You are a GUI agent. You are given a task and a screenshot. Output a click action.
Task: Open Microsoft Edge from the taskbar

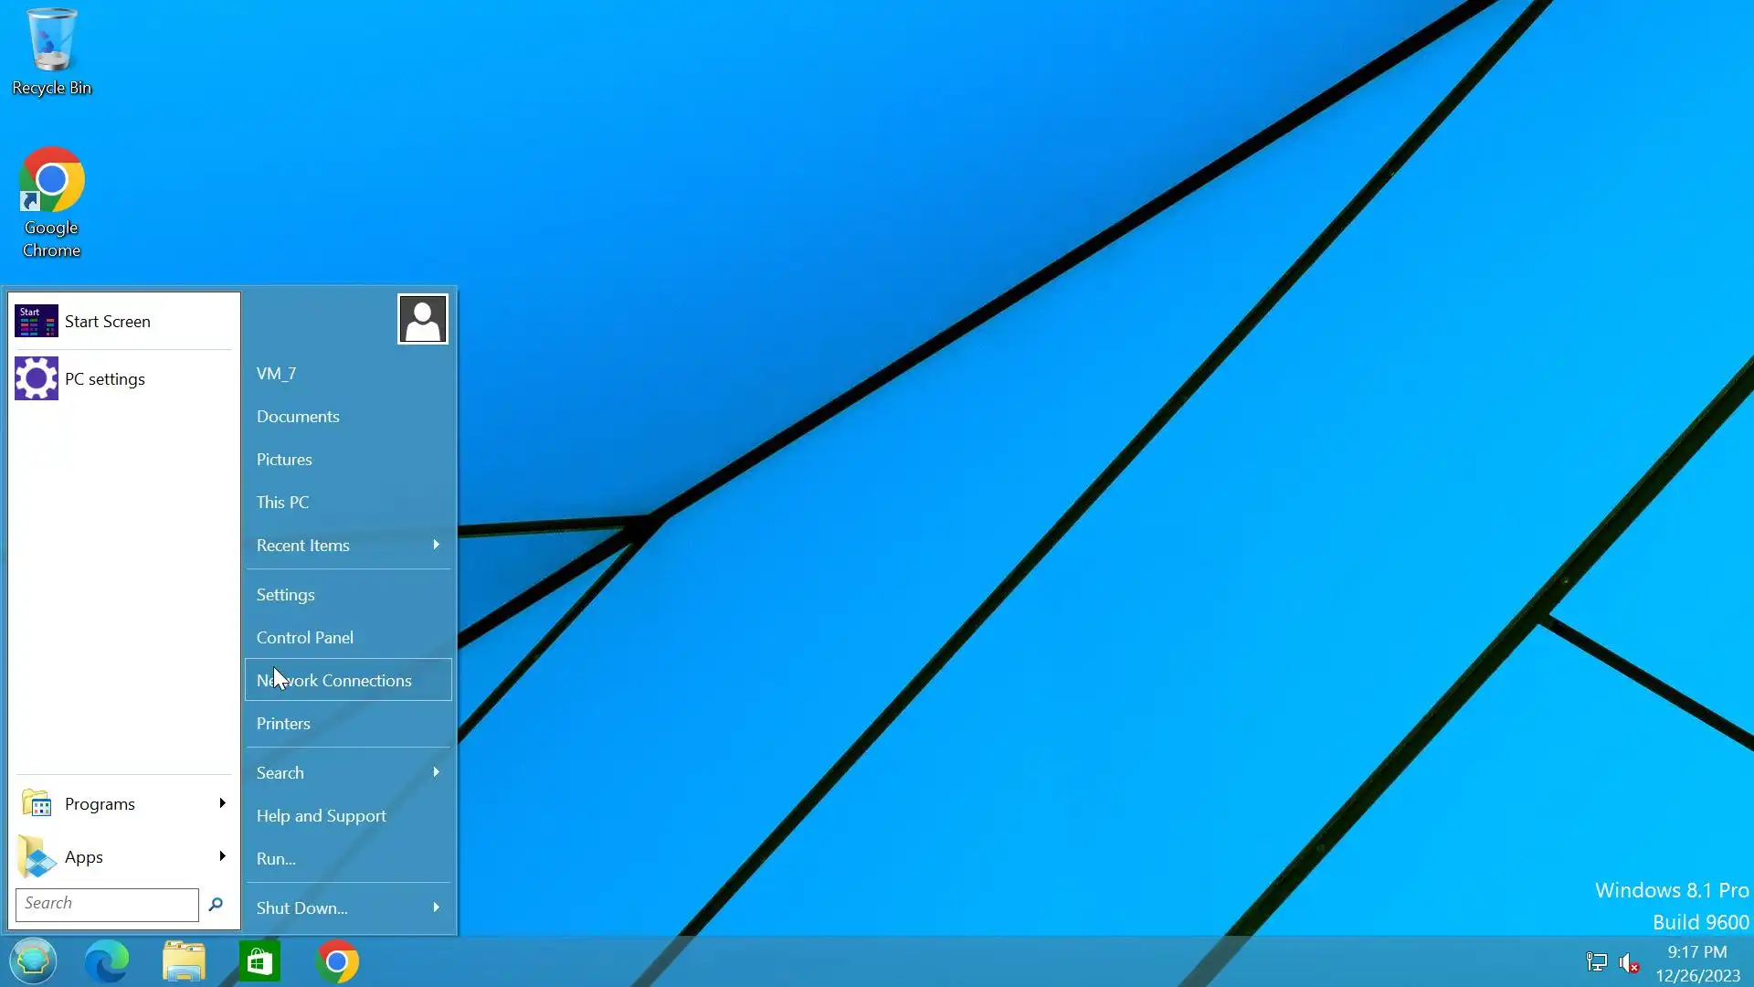107,961
